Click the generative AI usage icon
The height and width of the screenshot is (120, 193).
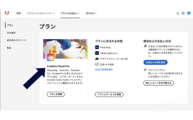click(x=97, y=64)
